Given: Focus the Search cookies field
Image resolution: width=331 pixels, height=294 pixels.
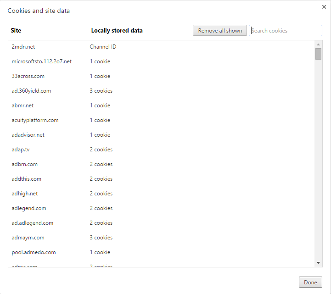Looking at the screenshot, I should [x=286, y=31].
